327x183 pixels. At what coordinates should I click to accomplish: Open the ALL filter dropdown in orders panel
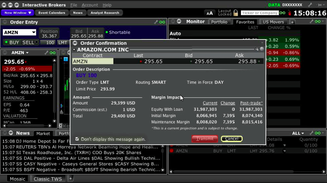pyautogui.click(x=298, y=133)
